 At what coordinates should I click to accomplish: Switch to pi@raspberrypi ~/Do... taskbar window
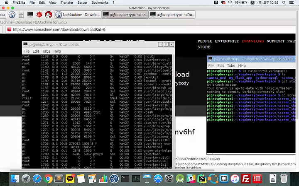(172, 14)
